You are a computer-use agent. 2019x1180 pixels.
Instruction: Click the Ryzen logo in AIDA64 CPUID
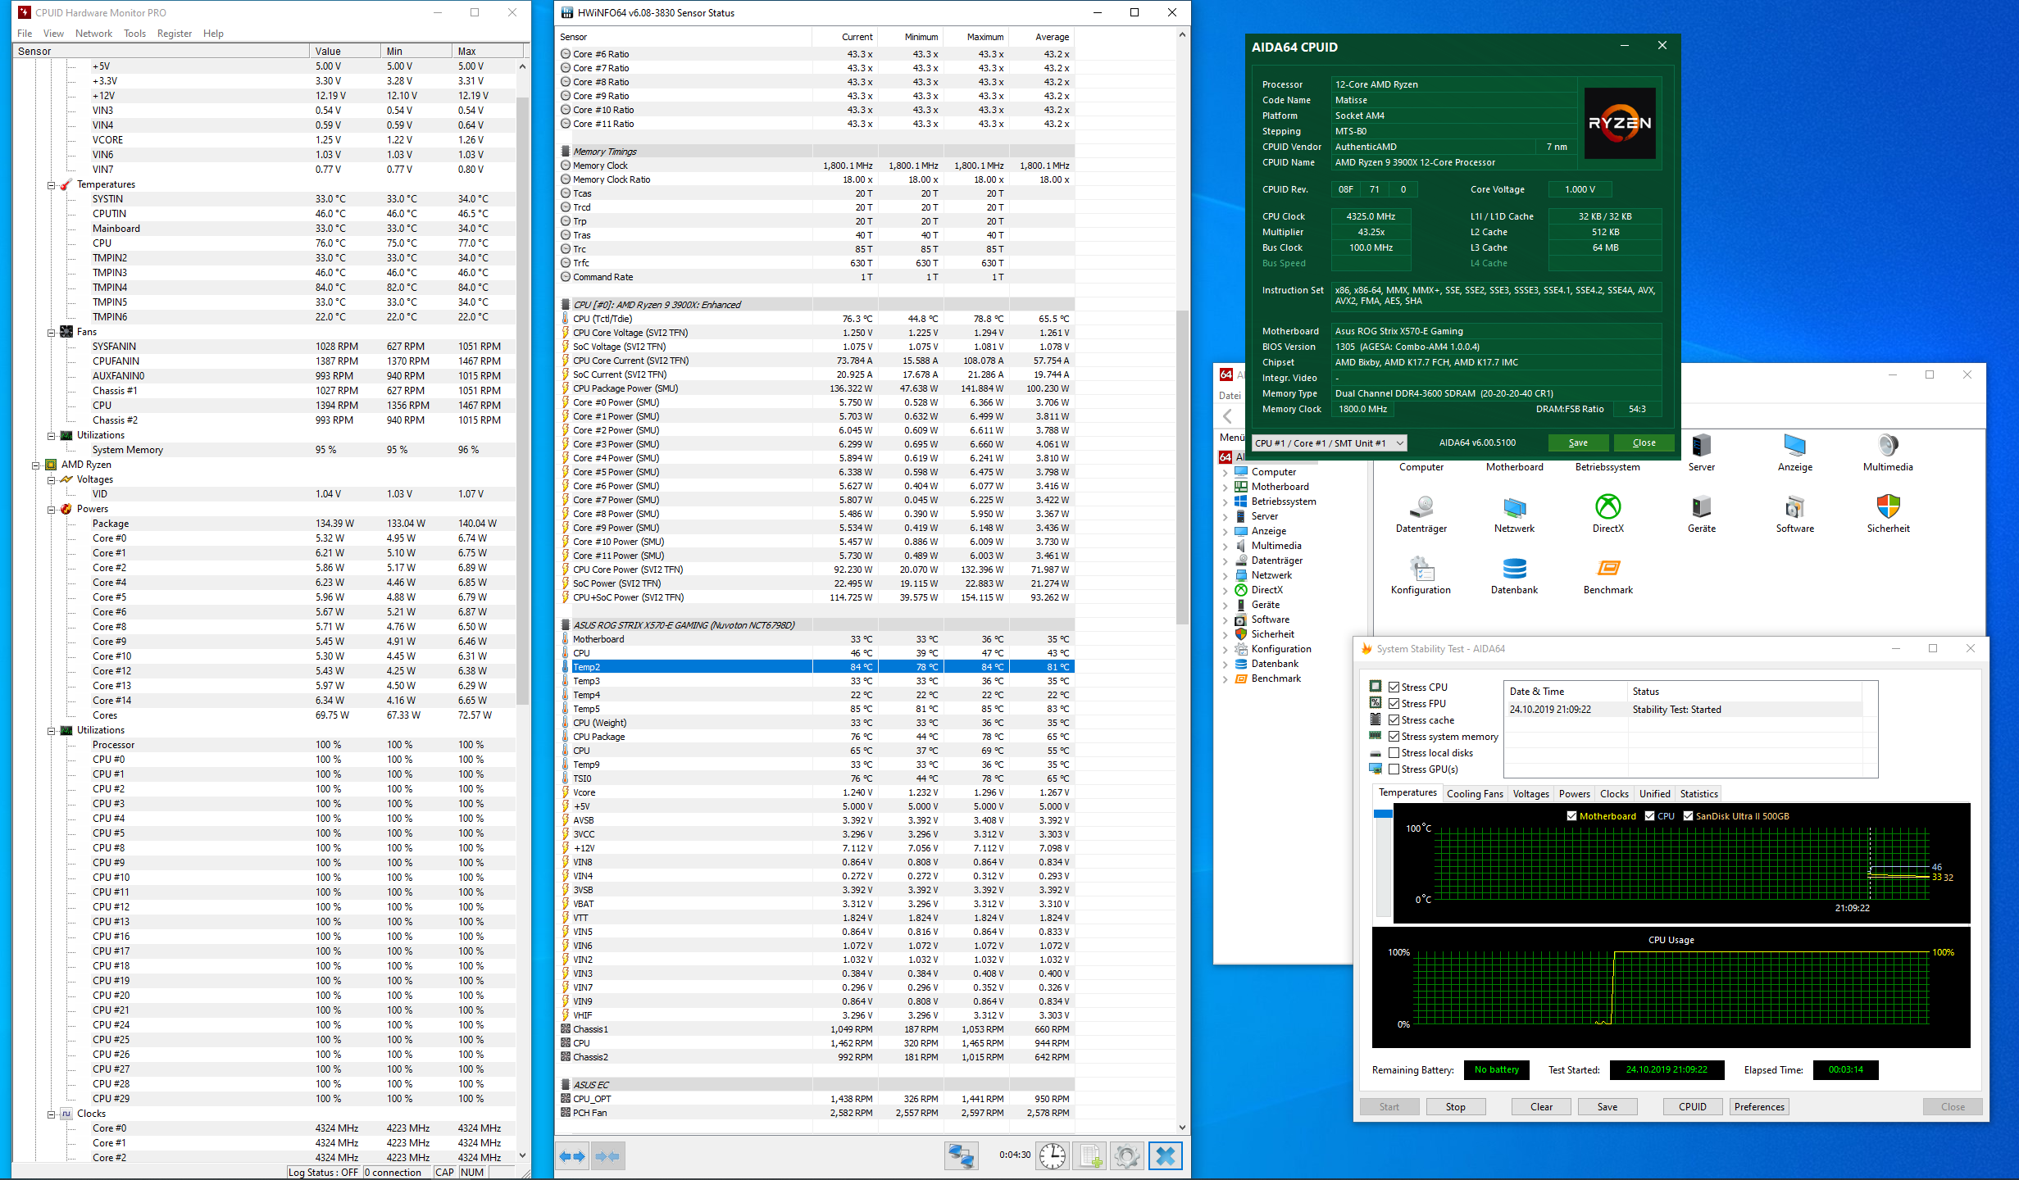[1620, 123]
